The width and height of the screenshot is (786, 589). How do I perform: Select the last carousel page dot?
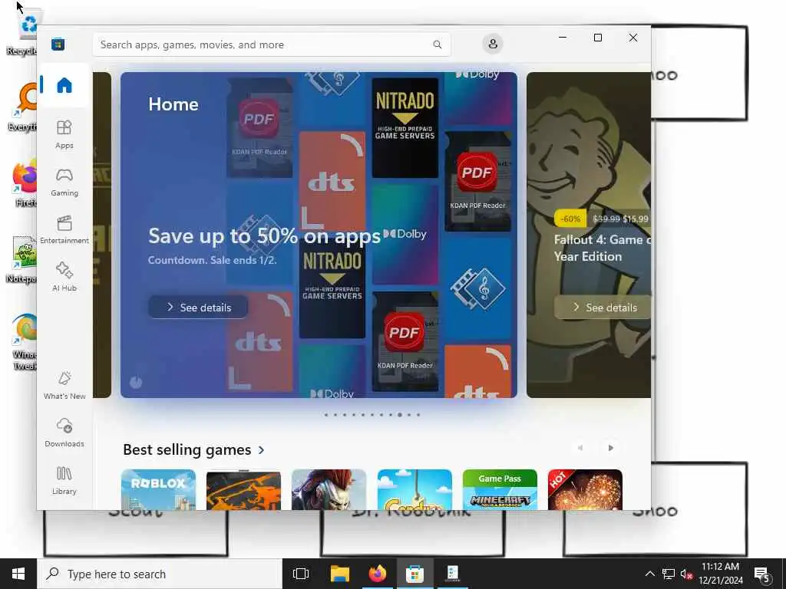(418, 415)
